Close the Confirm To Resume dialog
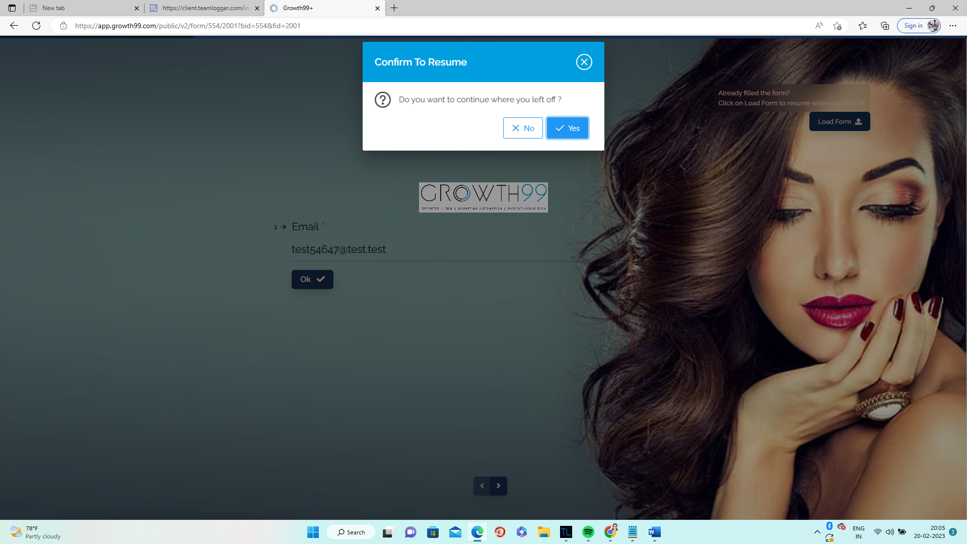Viewport: 967px width, 544px height. 584,62
